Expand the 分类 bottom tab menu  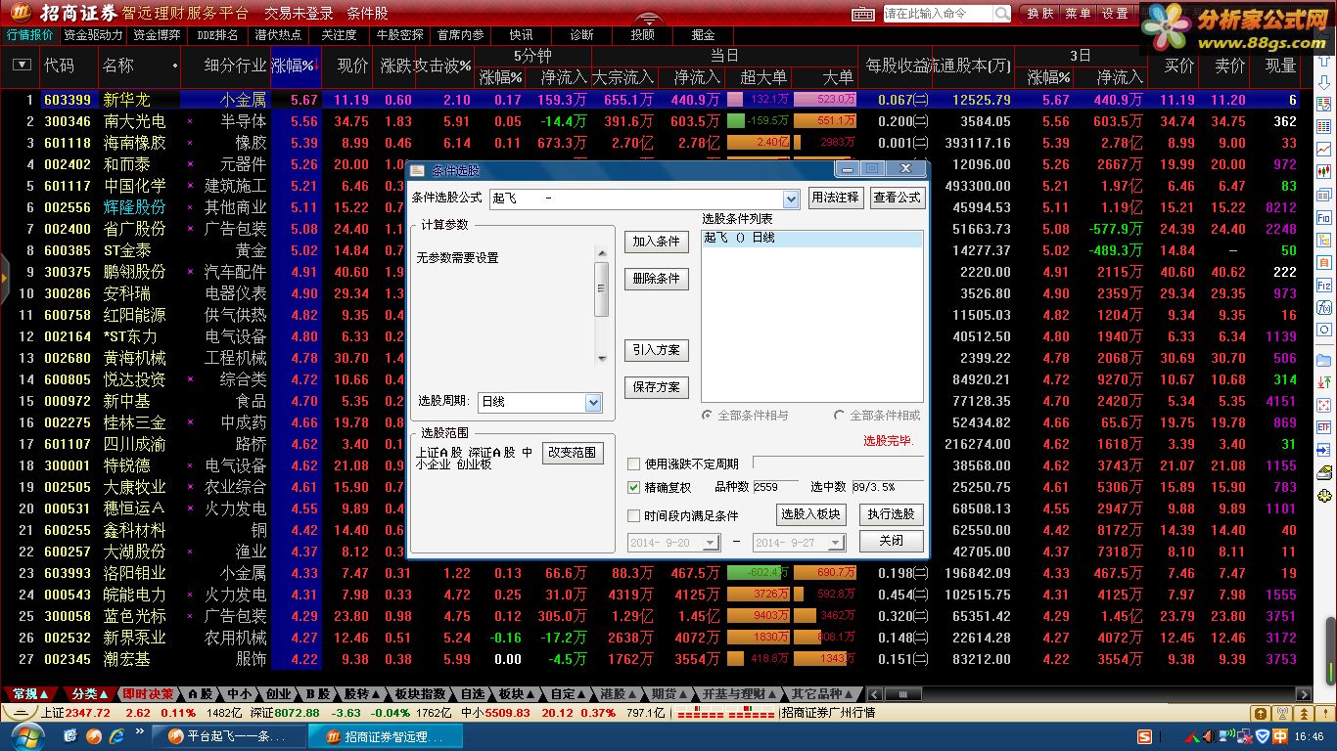click(90, 694)
